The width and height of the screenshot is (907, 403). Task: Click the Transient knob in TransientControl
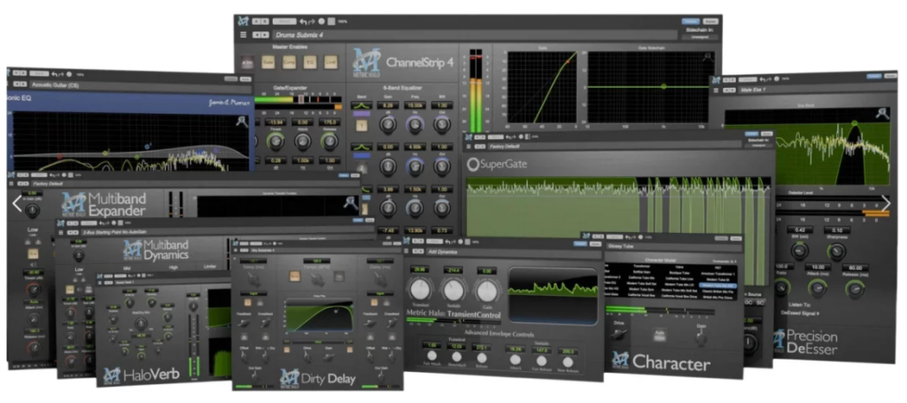pyautogui.click(x=421, y=290)
